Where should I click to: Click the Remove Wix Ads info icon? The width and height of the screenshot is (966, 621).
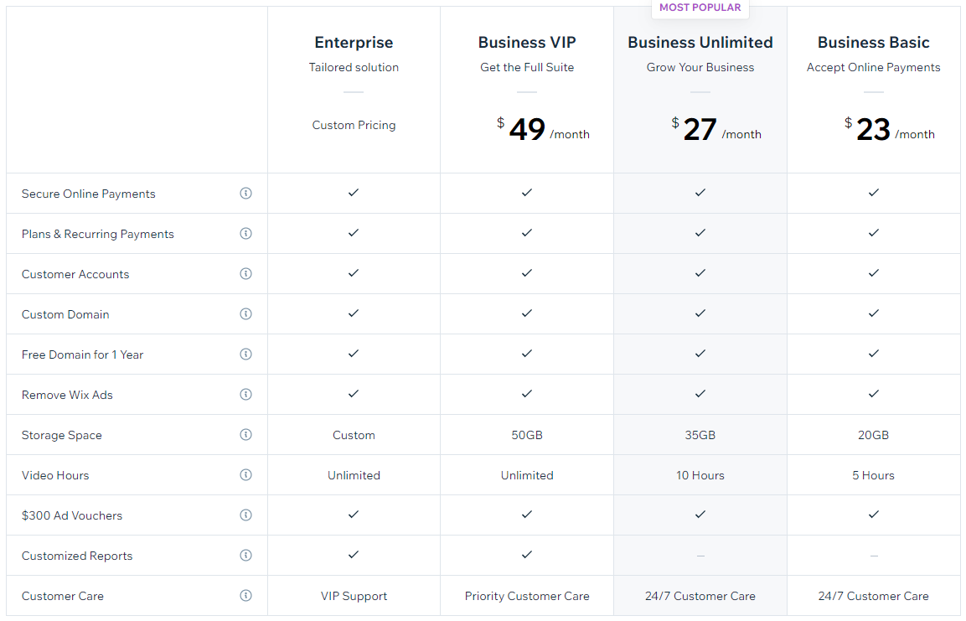[245, 394]
